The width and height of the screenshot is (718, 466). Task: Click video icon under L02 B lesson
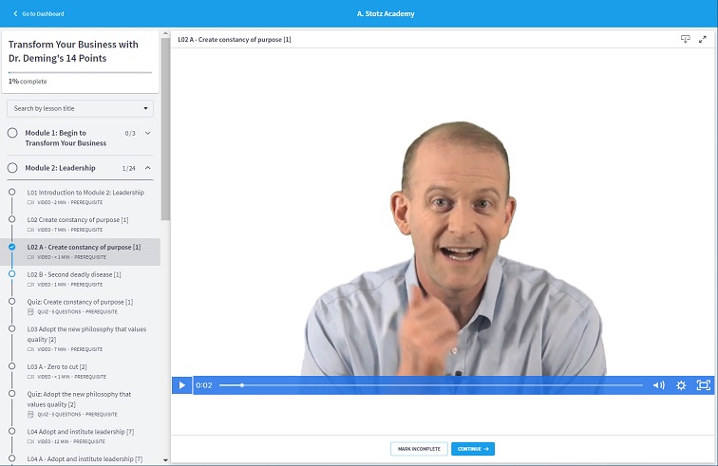click(x=30, y=285)
